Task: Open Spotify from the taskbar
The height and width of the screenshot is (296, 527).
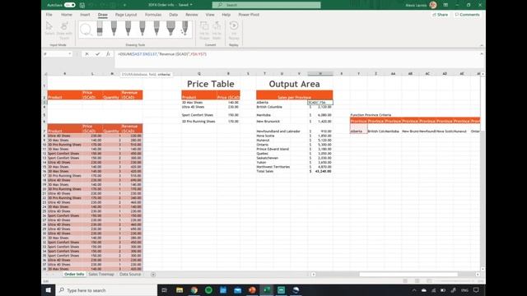Action: [208, 290]
